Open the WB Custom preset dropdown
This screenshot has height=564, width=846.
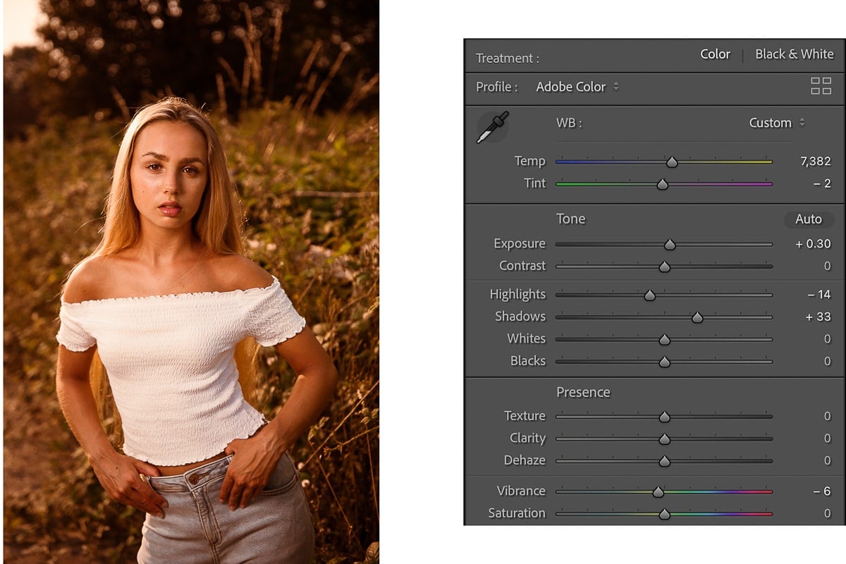[776, 123]
